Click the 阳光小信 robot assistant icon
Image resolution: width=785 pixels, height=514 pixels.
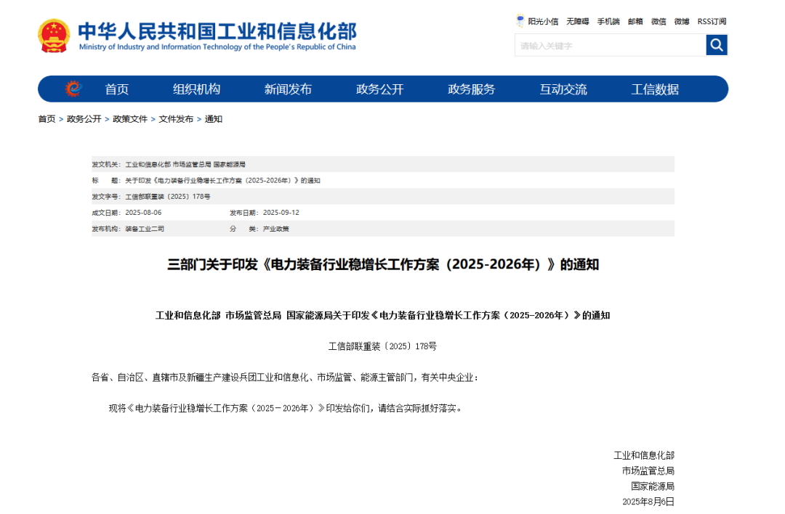pyautogui.click(x=520, y=20)
